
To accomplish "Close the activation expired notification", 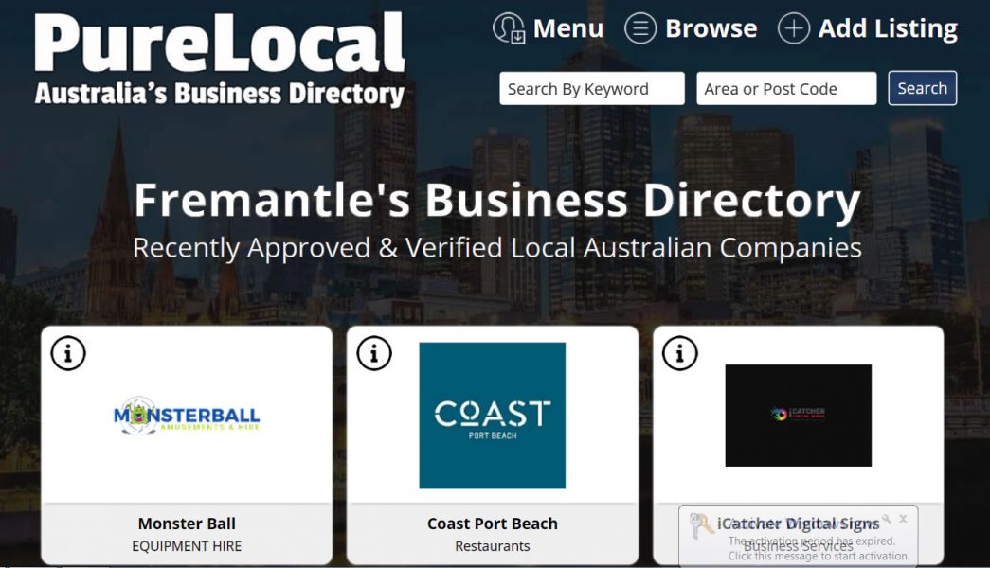I will coord(904,518).
